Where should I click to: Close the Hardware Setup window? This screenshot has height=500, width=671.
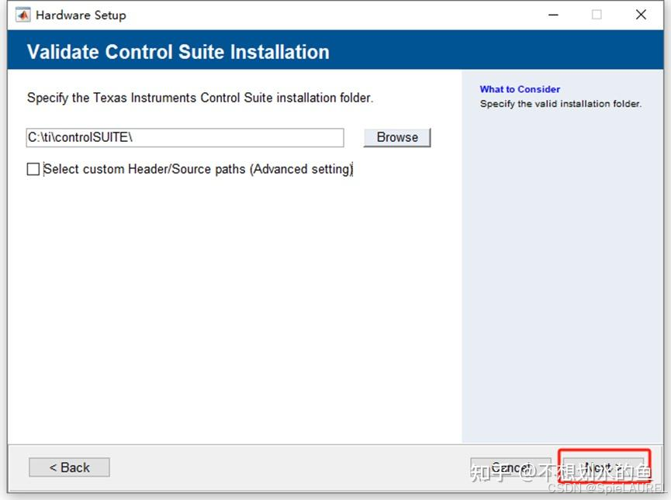pos(641,15)
